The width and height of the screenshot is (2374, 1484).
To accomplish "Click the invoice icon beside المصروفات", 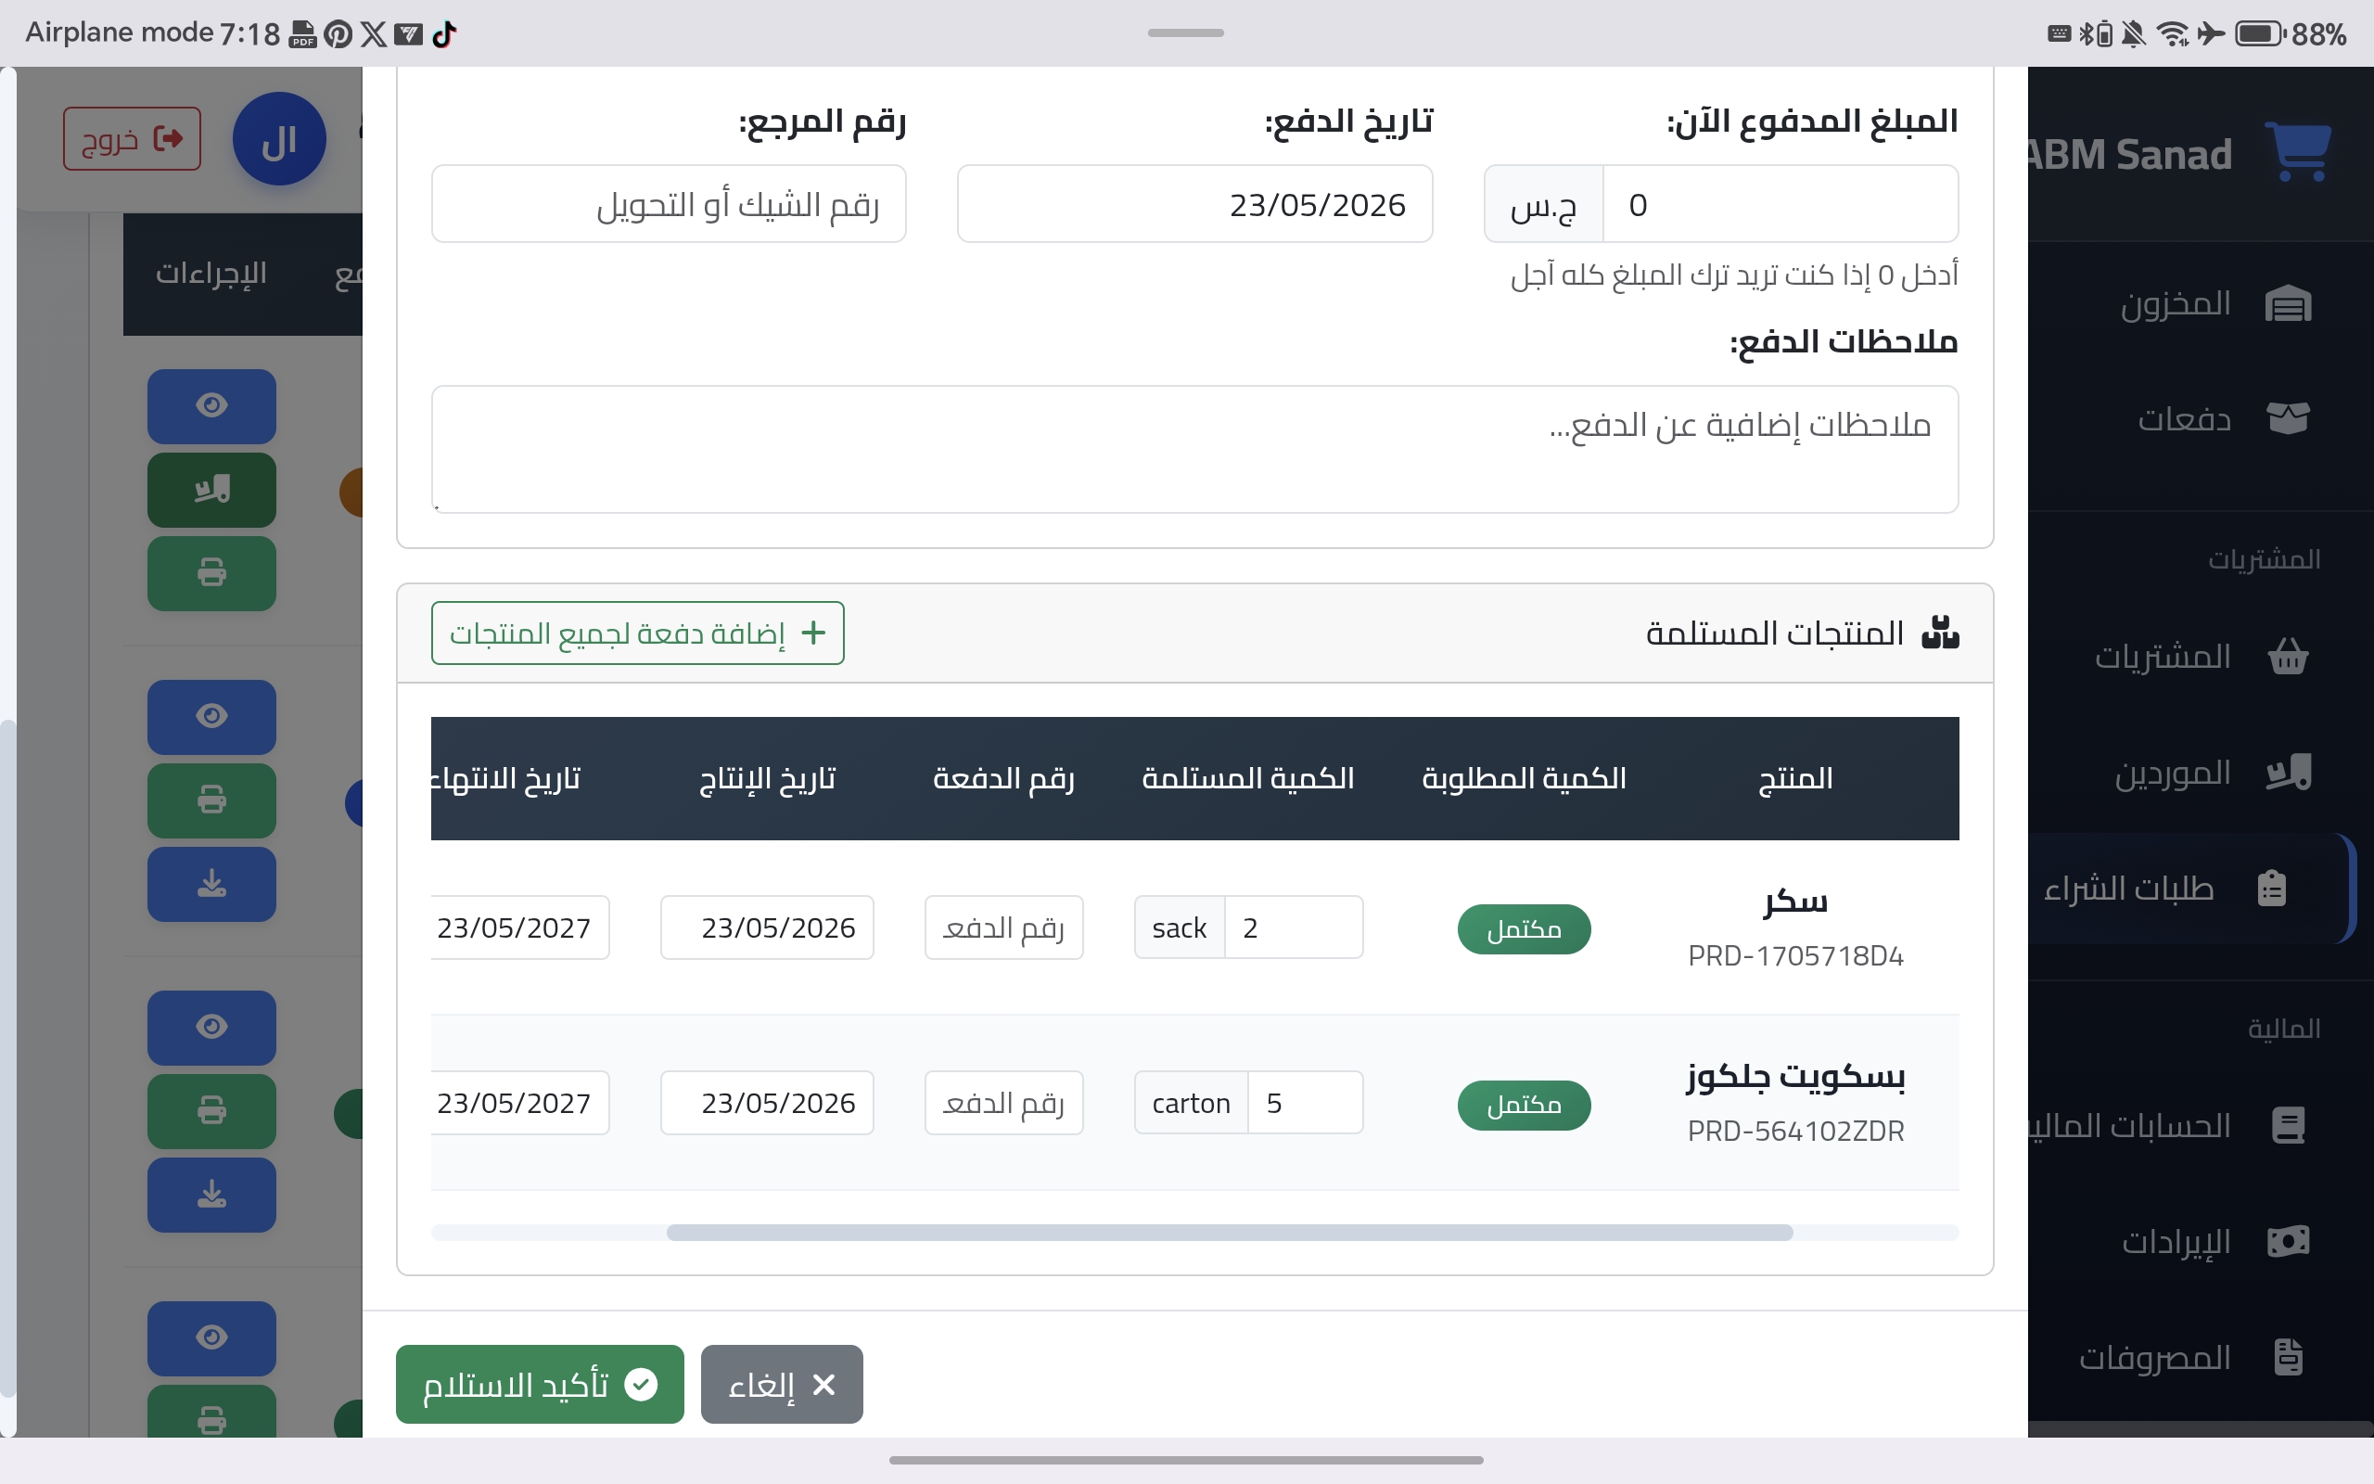I will coord(2288,1357).
